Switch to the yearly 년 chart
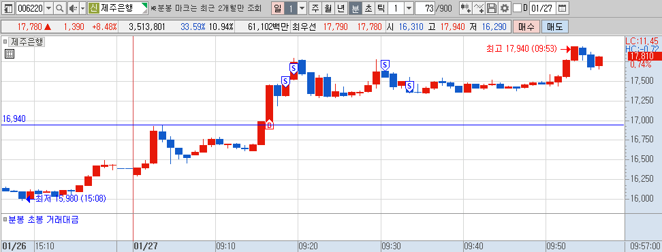The image size is (662, 252). (x=341, y=7)
